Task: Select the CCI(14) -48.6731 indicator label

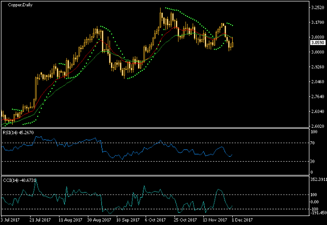Action: click(x=19, y=180)
